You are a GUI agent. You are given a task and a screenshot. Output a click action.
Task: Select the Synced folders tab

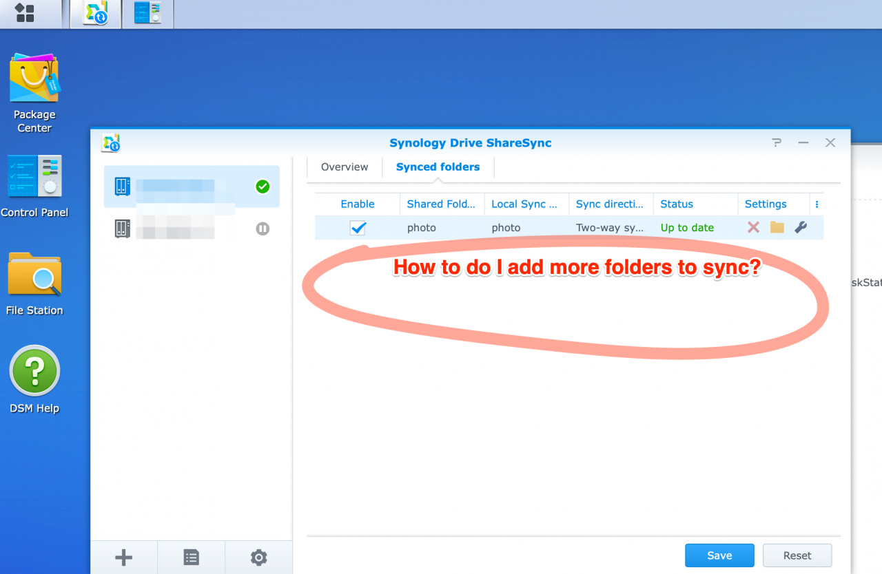coord(438,167)
